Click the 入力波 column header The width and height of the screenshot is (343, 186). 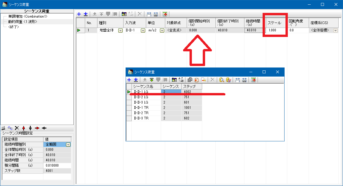[x=135, y=23]
